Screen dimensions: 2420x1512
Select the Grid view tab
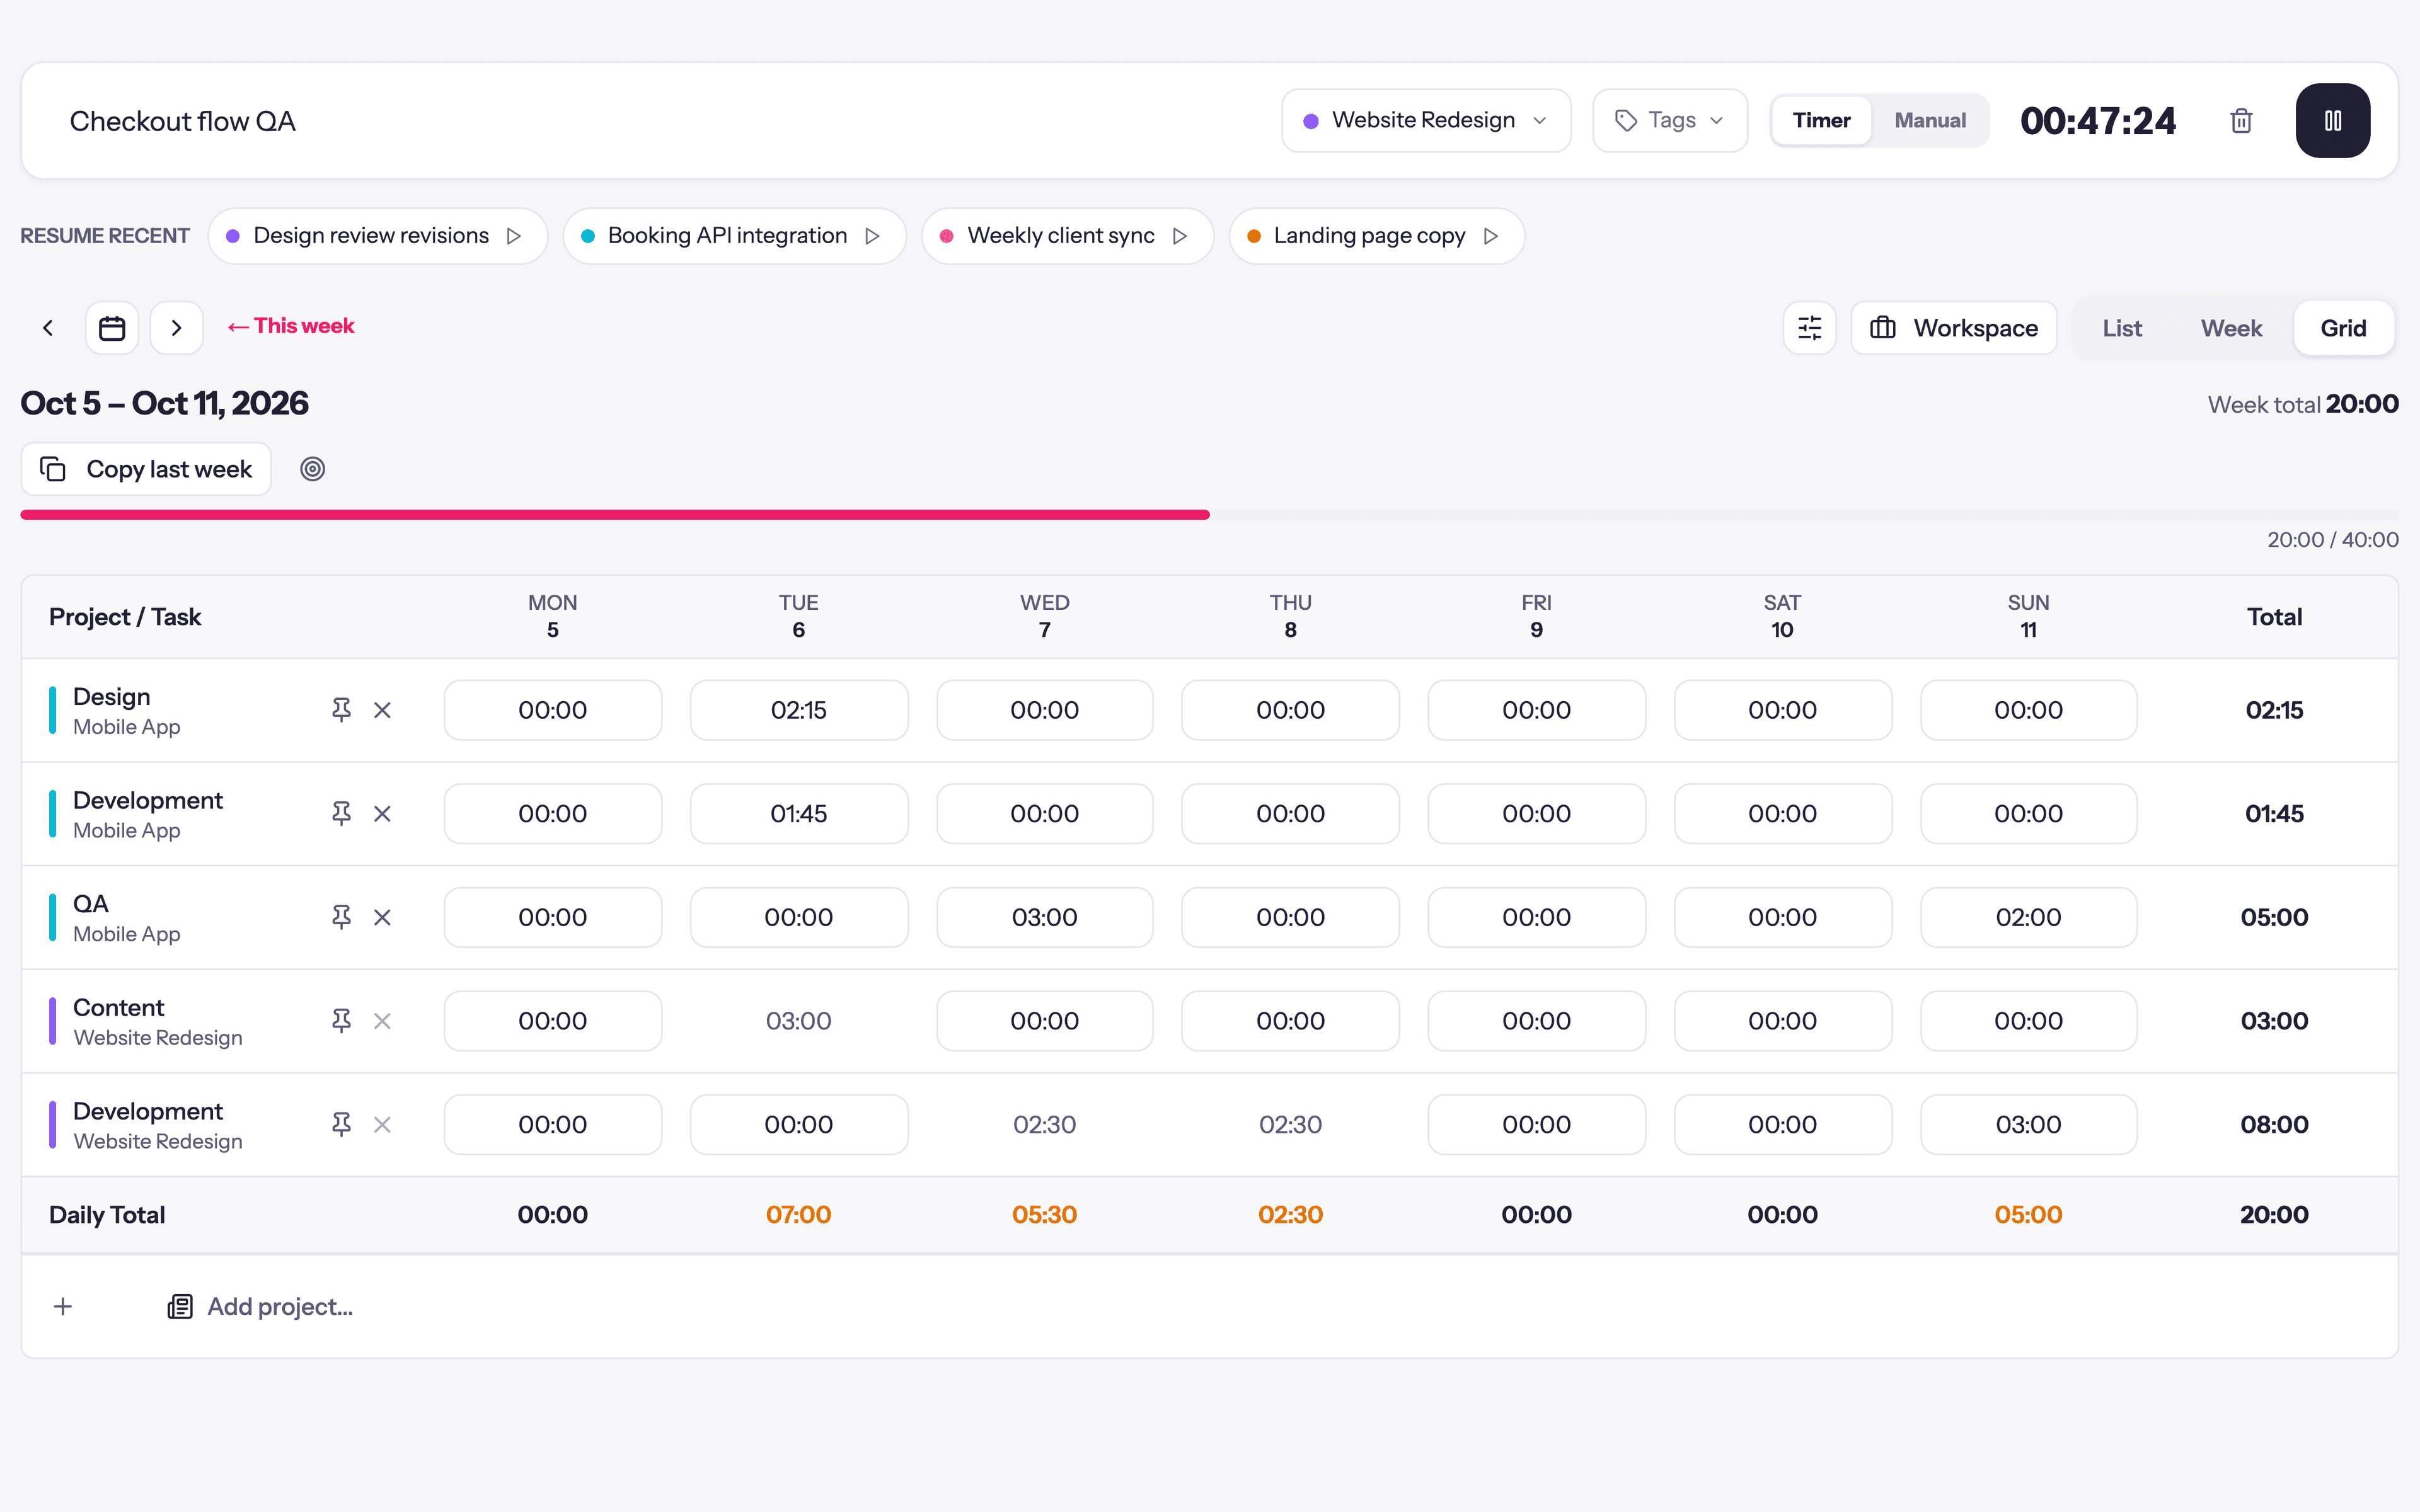pos(2343,328)
